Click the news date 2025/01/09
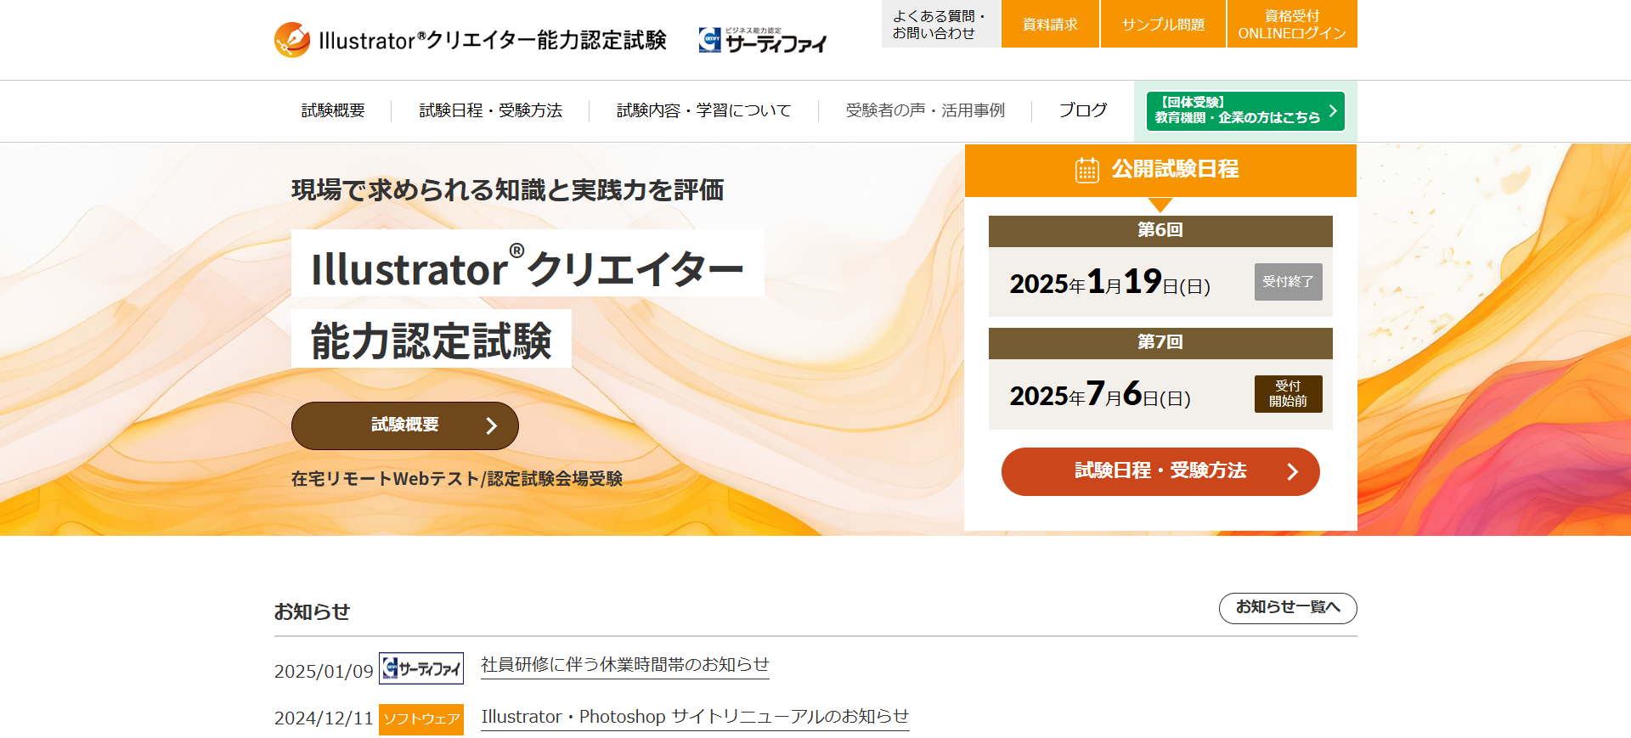The image size is (1631, 738). [324, 672]
